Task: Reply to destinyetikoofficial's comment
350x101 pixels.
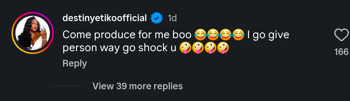Action: (75, 64)
